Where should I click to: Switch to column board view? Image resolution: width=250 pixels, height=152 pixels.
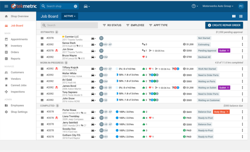(234, 16)
